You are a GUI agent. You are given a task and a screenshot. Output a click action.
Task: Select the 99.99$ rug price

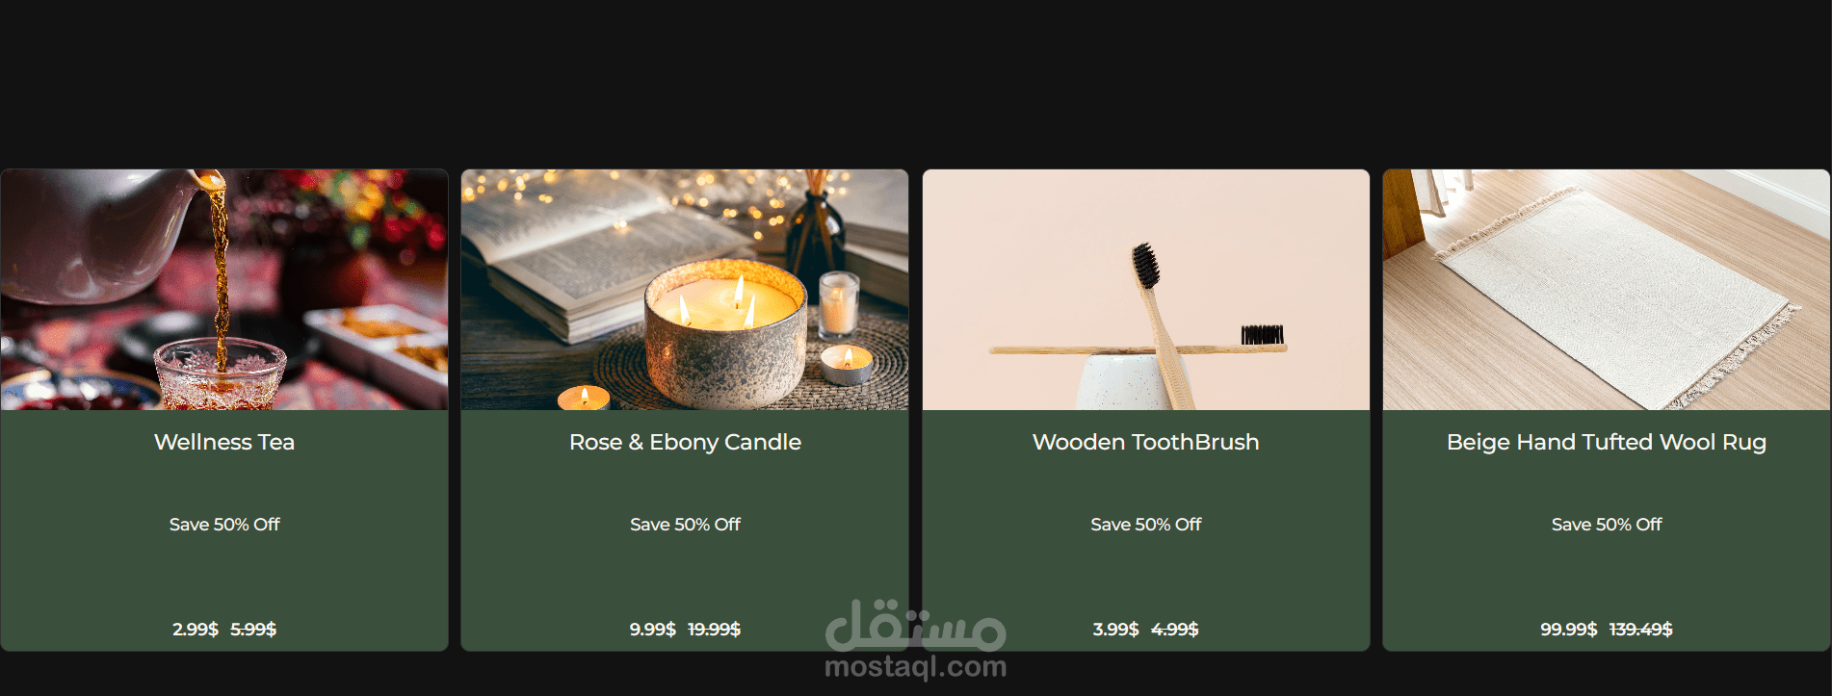[x=1569, y=630]
